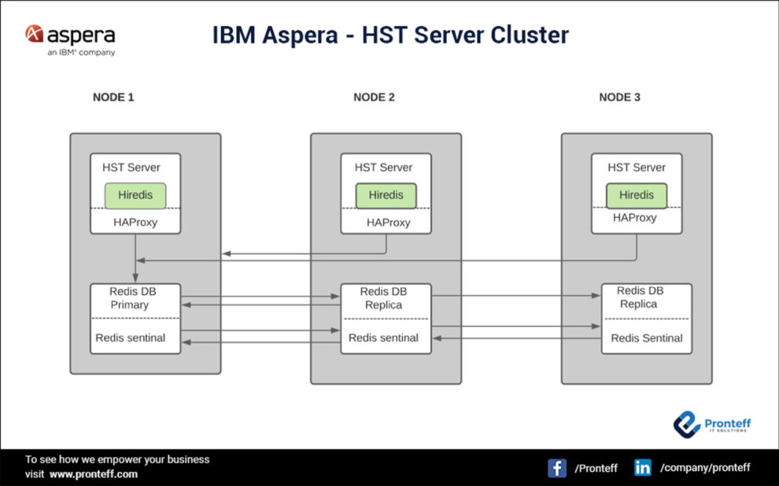Open the Facebook icon in footer
779x486 pixels.
point(557,468)
